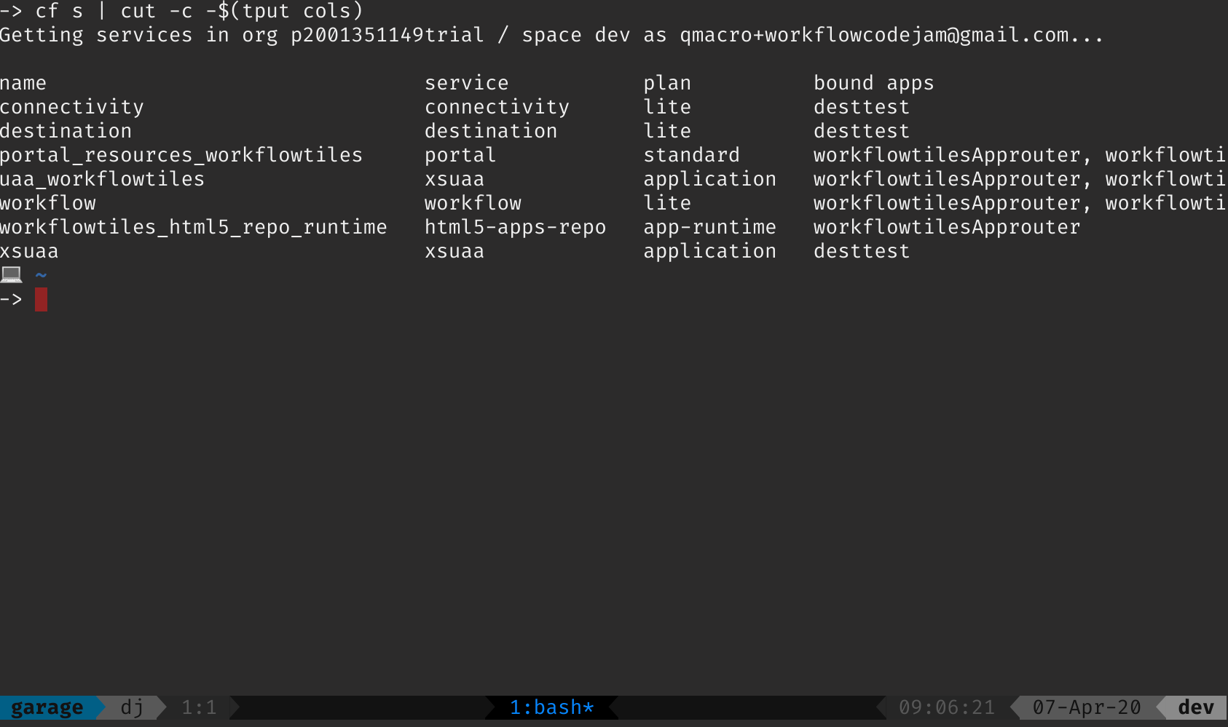This screenshot has width=1228, height=727.
Task: Click the 07-Apr-20 date in status bar
Action: [1086, 707]
